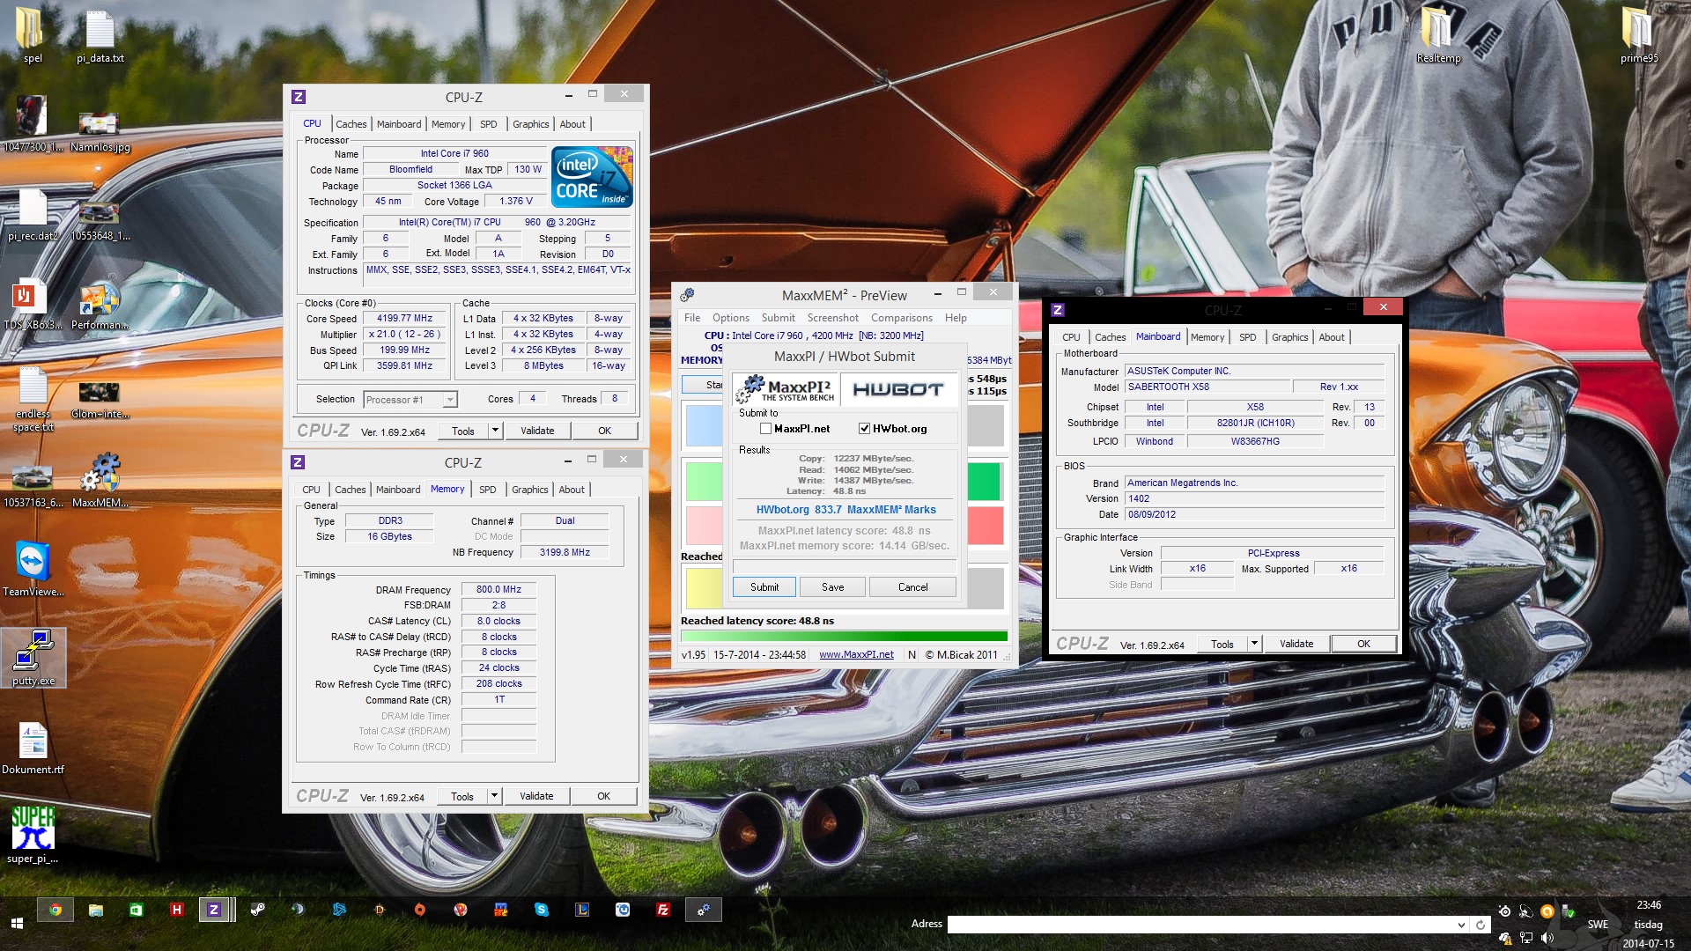The image size is (1691, 951).
Task: Click OK in Mainboard CPU-Z window
Action: click(1363, 644)
